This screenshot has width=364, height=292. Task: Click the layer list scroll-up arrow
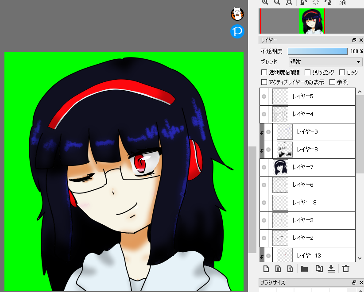coord(360,92)
